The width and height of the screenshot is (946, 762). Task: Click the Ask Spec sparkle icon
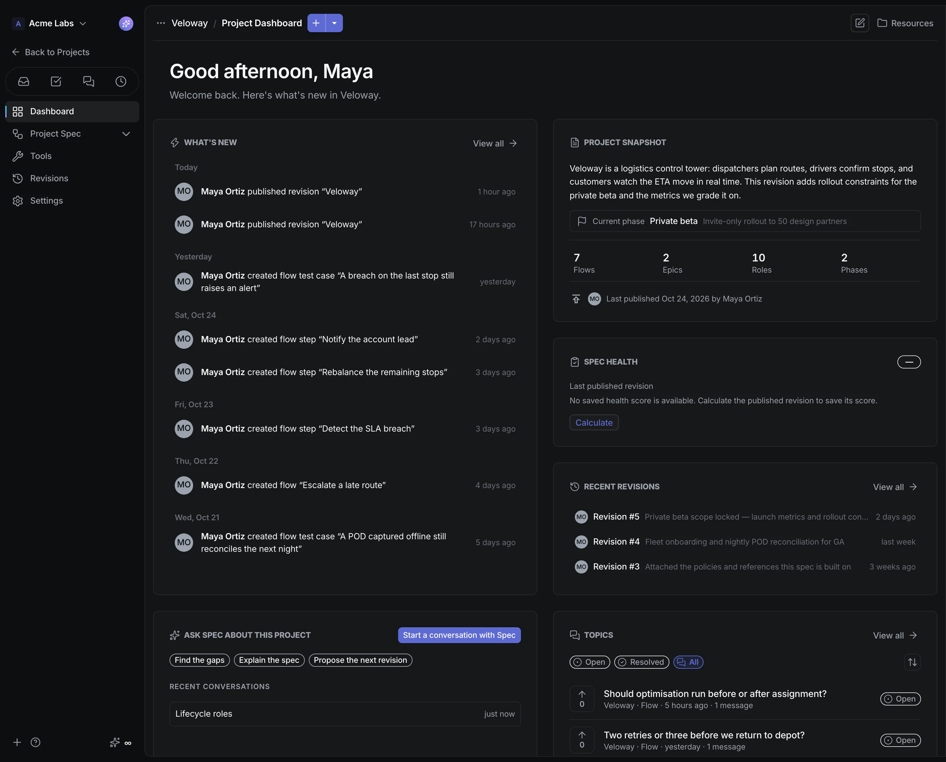pyautogui.click(x=175, y=635)
